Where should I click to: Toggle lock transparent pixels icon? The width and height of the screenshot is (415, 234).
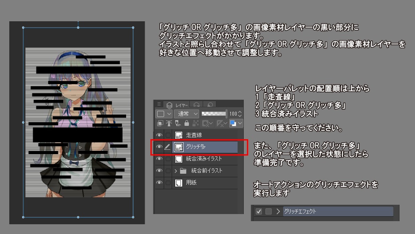195,123
